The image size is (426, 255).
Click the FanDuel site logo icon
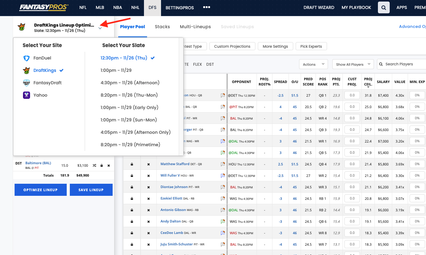pos(26,58)
